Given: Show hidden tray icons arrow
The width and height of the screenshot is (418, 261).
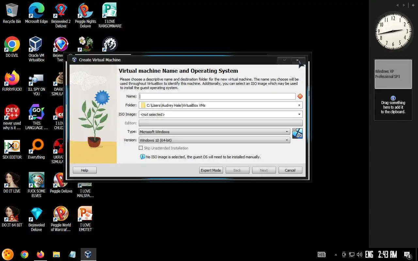Looking at the screenshot, I should [x=336, y=254].
